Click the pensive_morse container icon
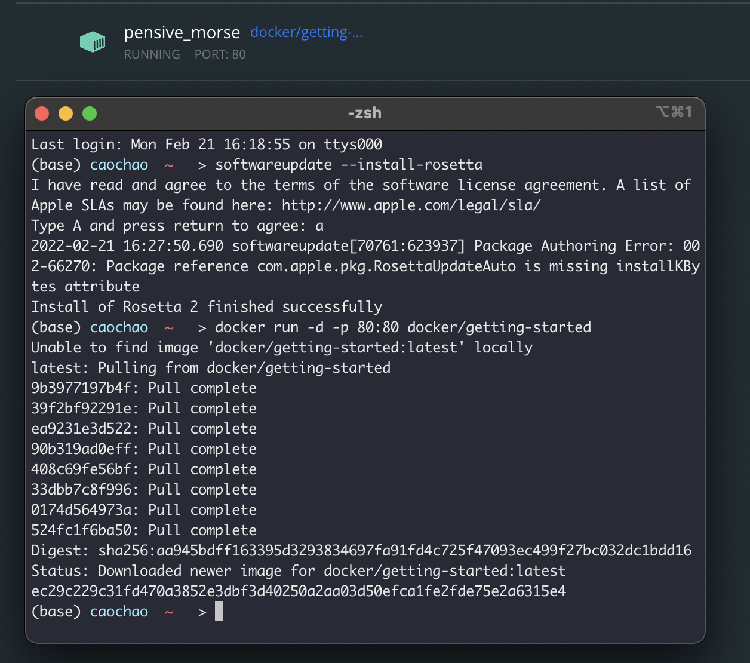 coord(93,42)
